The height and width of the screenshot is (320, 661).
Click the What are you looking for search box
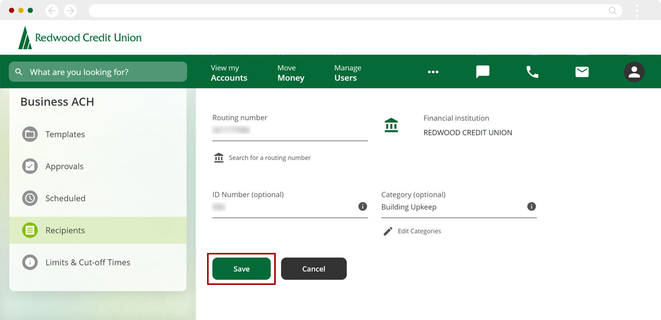pos(98,72)
